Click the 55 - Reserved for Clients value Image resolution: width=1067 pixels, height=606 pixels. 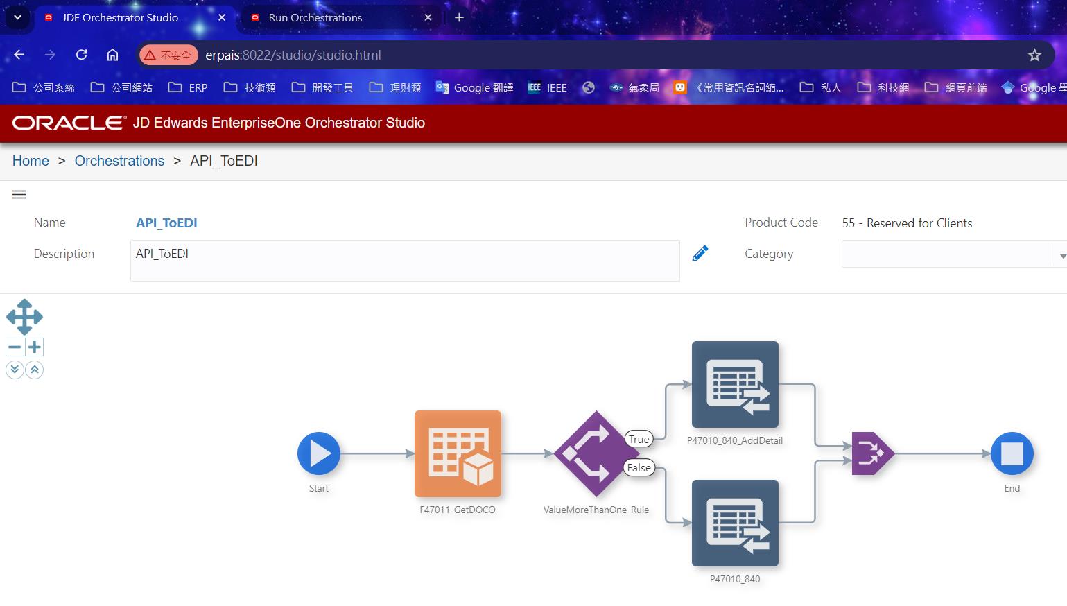tap(907, 223)
